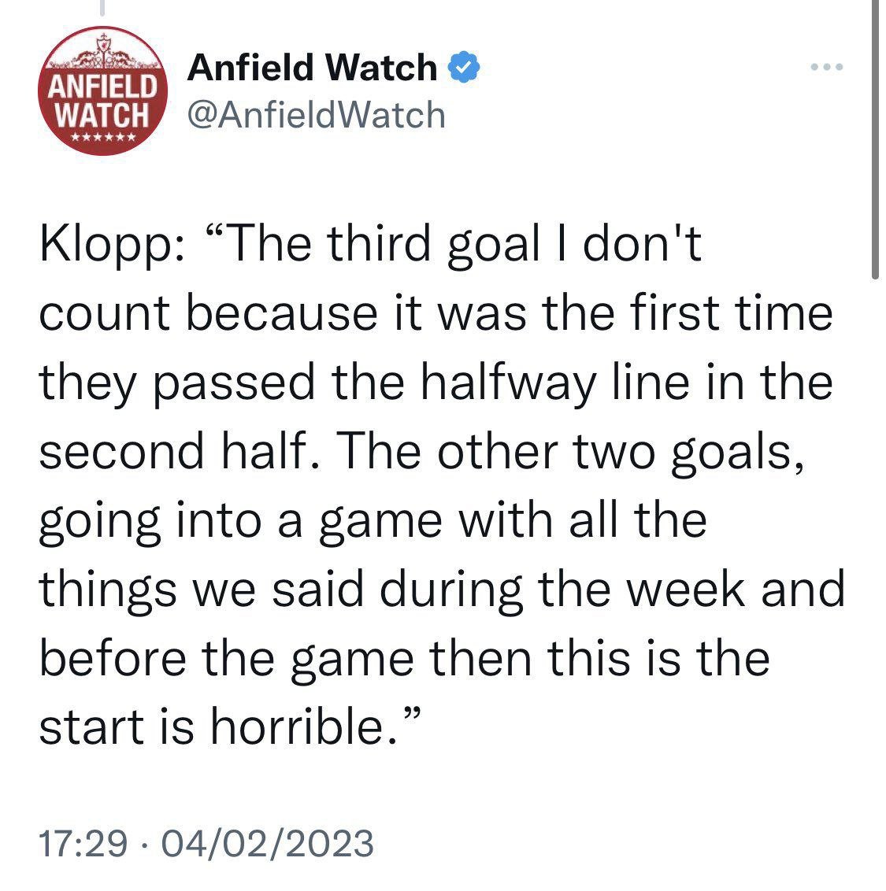
Task: Open the Anfield Watch profile avatar
Action: pos(103,91)
